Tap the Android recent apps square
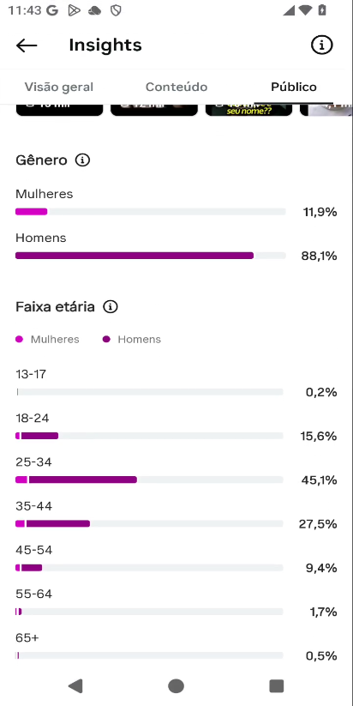Image resolution: width=353 pixels, height=706 pixels. pos(277,685)
